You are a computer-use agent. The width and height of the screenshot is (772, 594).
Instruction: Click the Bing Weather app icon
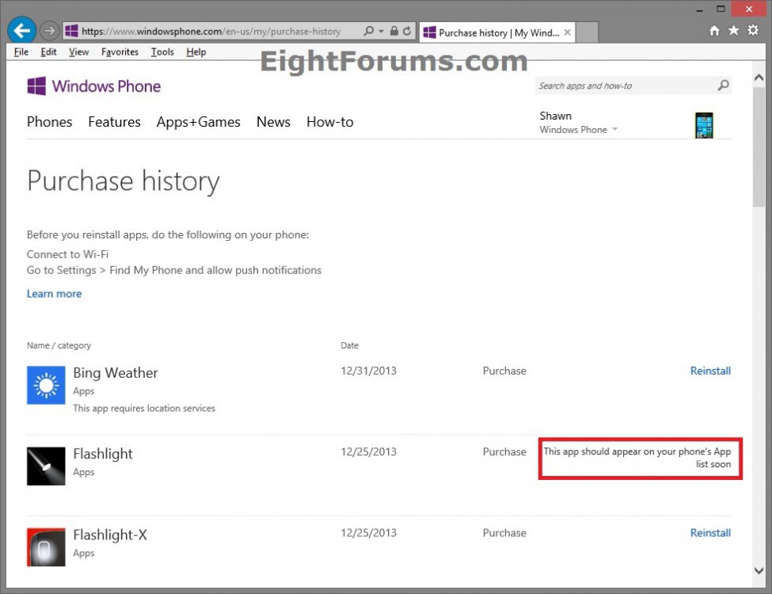click(46, 385)
